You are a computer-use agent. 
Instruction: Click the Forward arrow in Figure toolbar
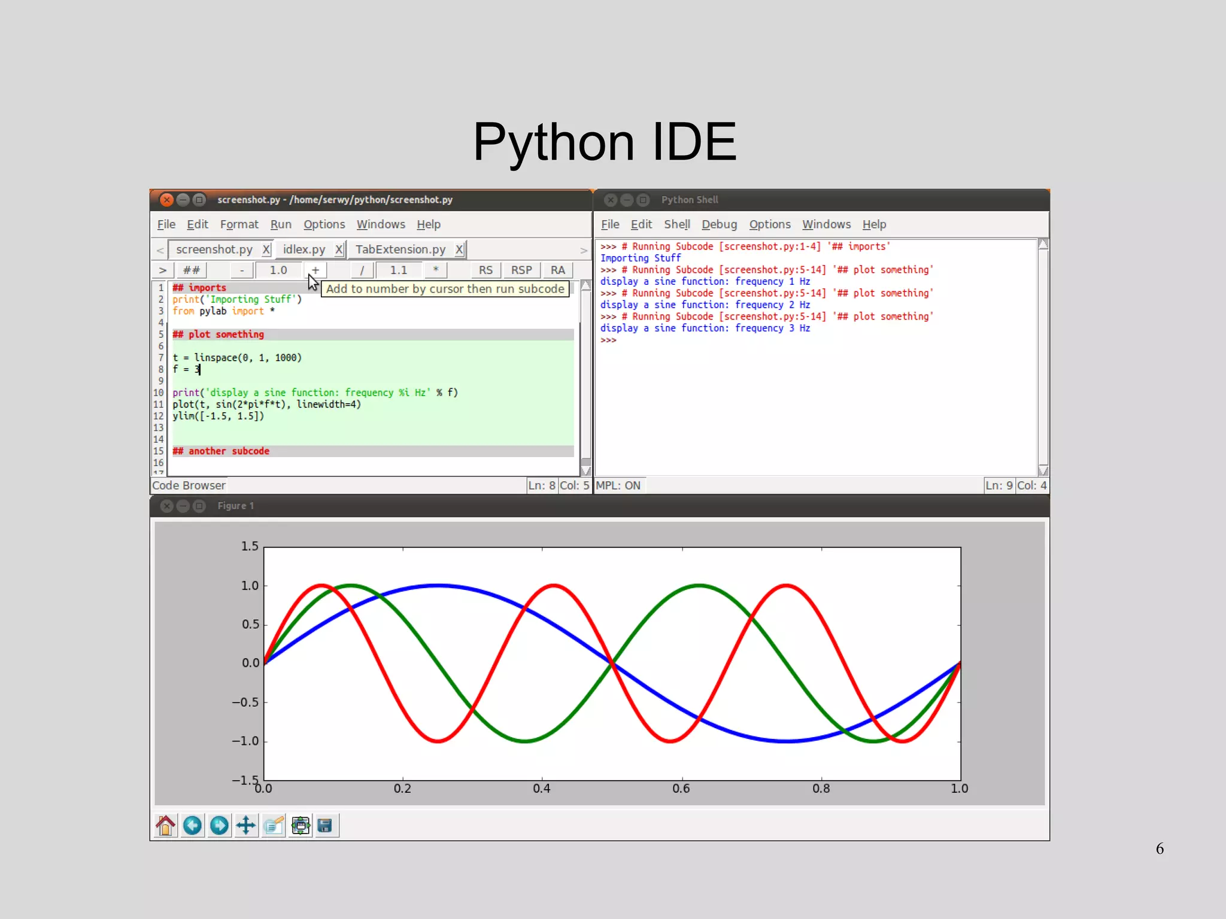point(219,826)
